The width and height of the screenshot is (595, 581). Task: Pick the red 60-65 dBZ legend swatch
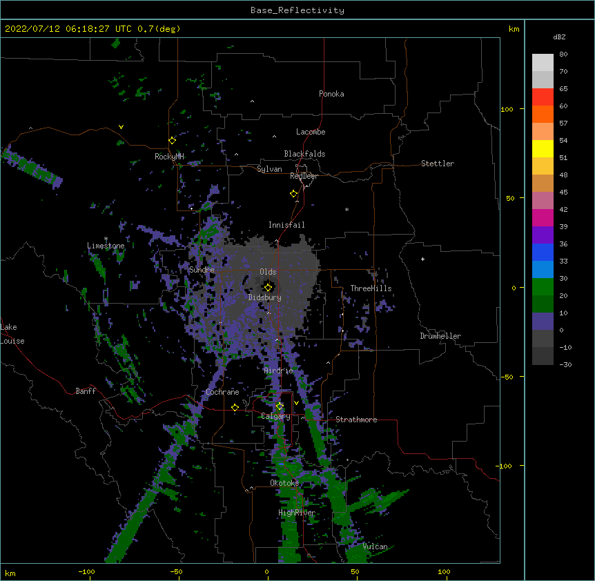pos(543,97)
